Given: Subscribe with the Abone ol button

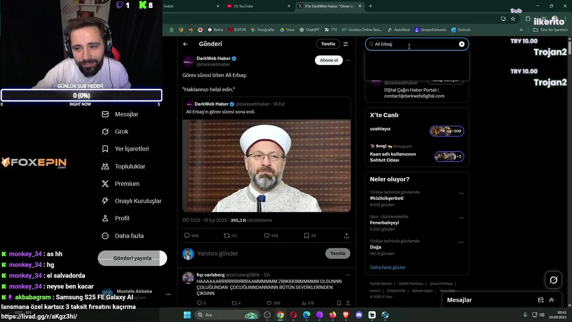Looking at the screenshot, I should [329, 60].
